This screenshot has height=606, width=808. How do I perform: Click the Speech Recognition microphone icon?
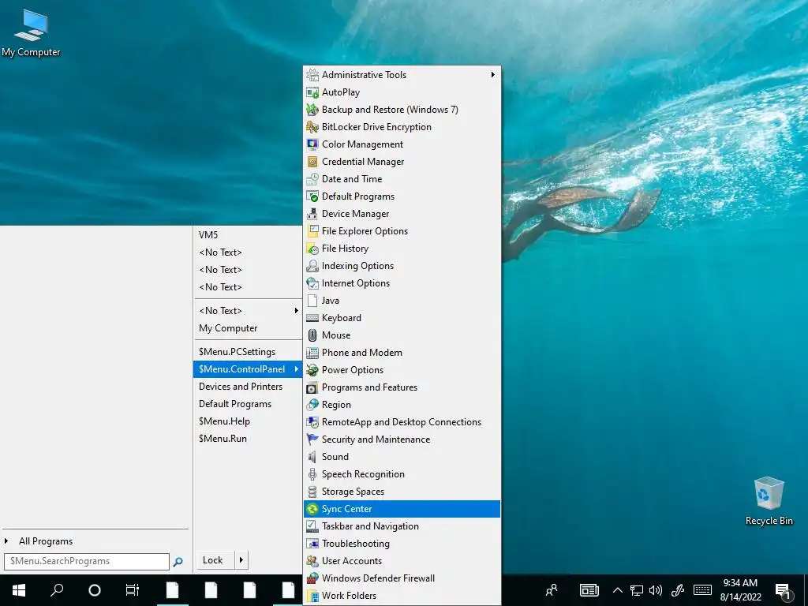click(312, 474)
